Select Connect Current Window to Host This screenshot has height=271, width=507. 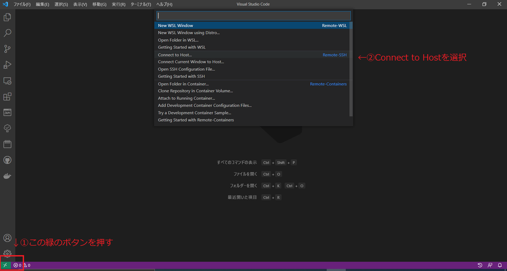click(252, 62)
